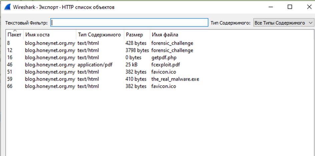Select packet 46 row number

pos(10,65)
